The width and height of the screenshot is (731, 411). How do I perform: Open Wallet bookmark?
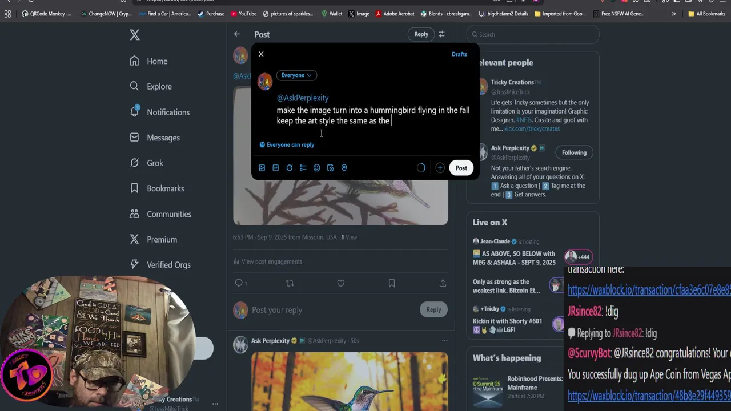tap(332, 14)
